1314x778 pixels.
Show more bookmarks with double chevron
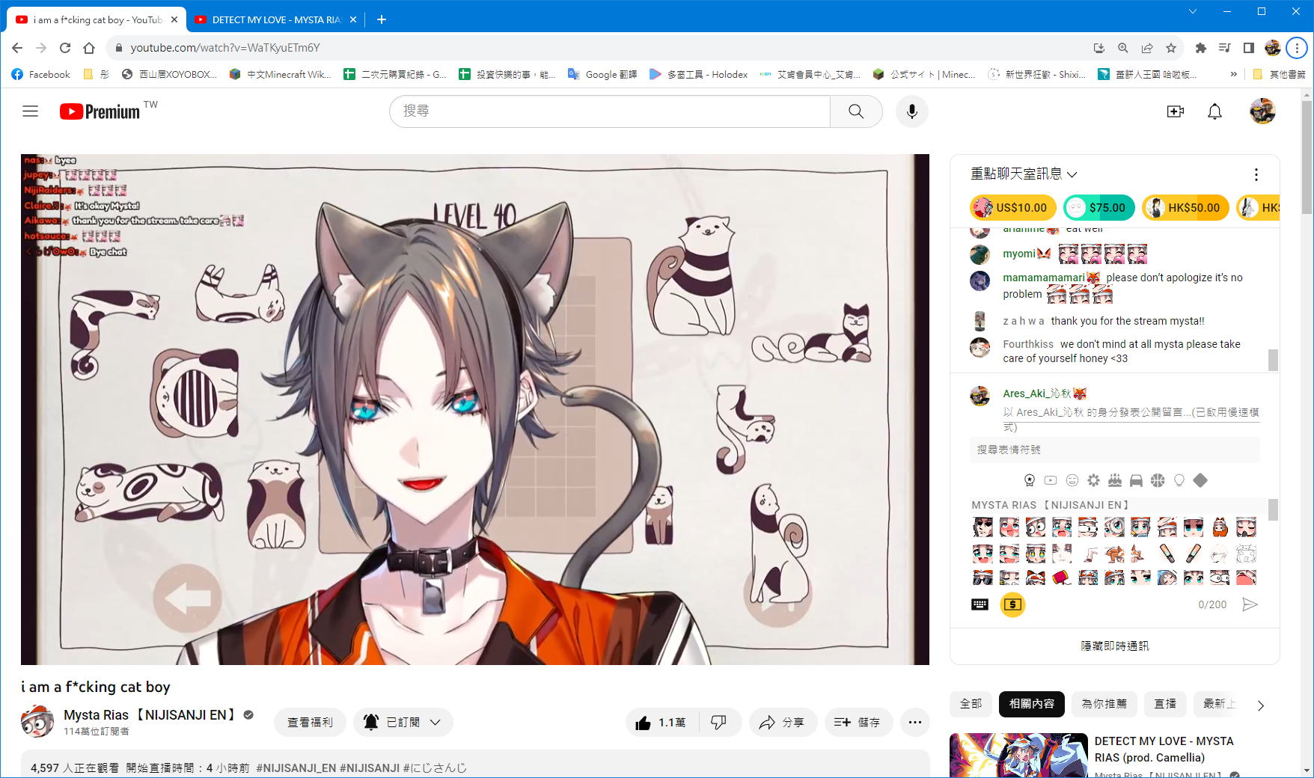[x=1233, y=74]
